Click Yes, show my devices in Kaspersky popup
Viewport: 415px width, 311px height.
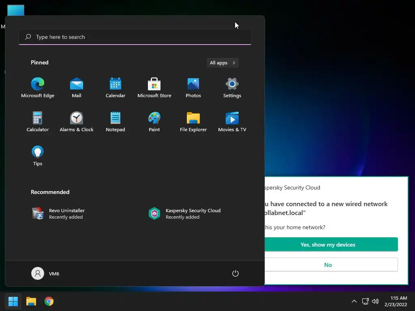331,244
